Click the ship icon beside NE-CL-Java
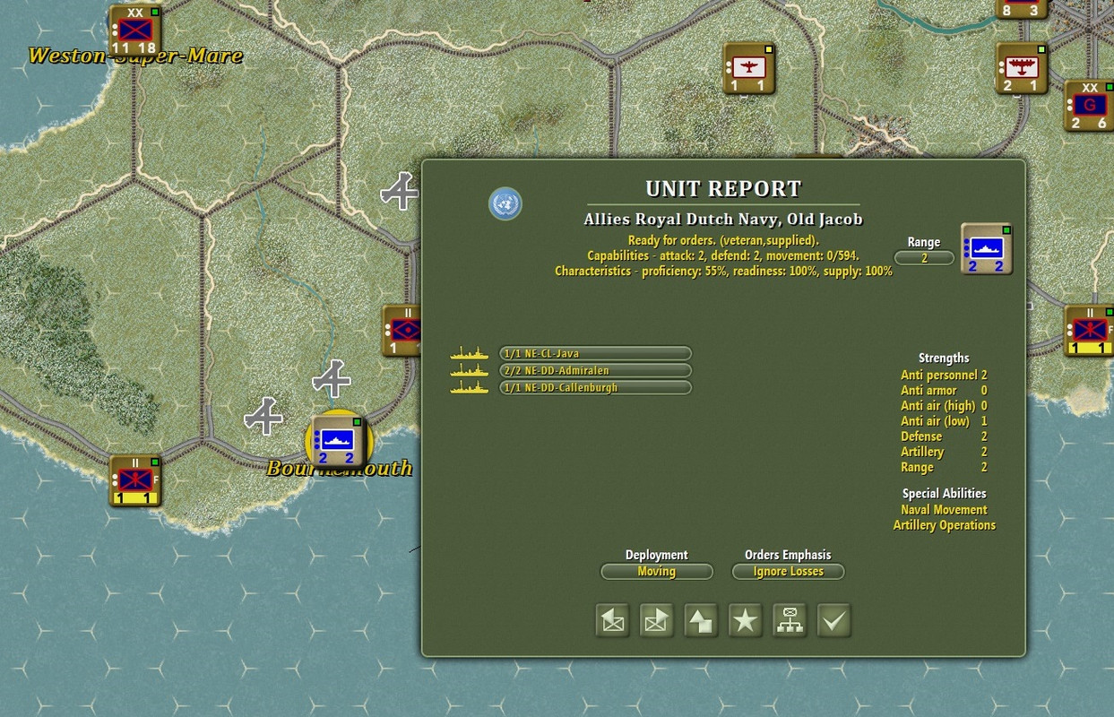Viewport: 1114px width, 717px height. (470, 354)
